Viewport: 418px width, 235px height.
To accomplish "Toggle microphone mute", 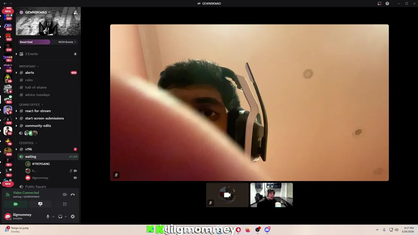I will [48, 216].
